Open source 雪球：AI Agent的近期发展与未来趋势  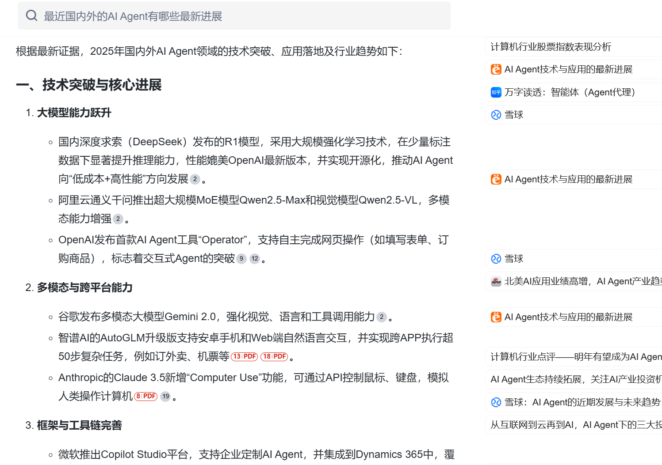573,402
